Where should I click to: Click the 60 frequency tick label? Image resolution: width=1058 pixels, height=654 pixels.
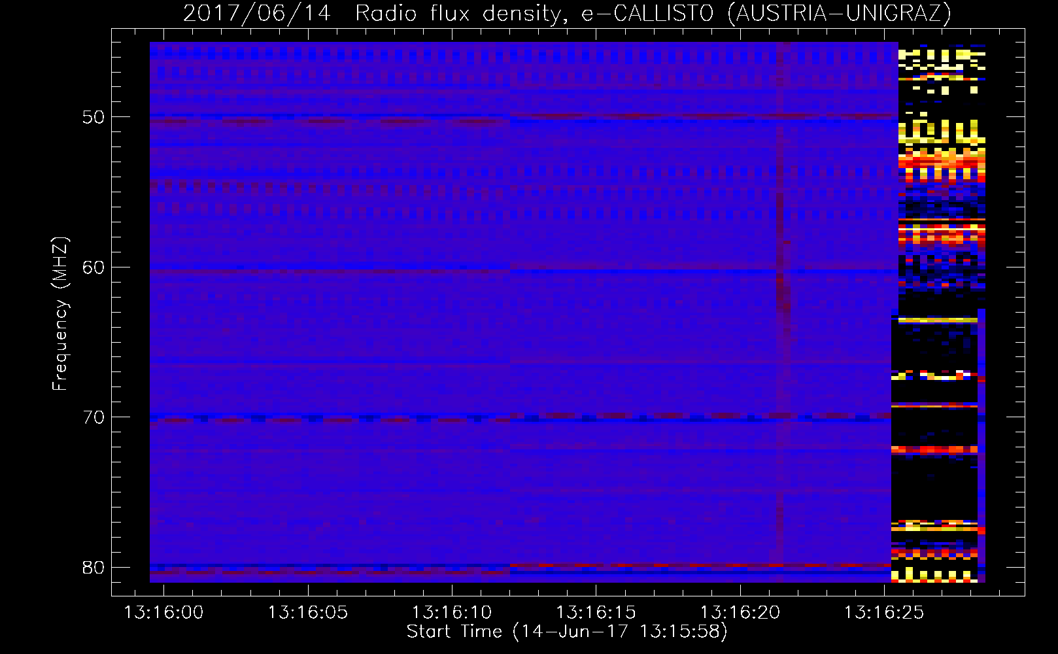pyautogui.click(x=94, y=267)
